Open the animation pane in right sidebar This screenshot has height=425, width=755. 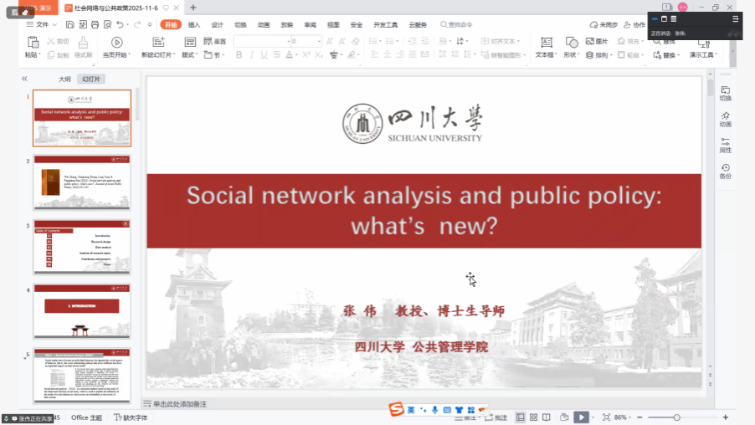pyautogui.click(x=725, y=119)
